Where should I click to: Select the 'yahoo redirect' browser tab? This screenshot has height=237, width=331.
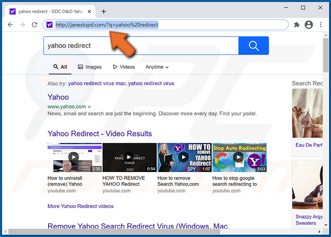[x=51, y=11]
